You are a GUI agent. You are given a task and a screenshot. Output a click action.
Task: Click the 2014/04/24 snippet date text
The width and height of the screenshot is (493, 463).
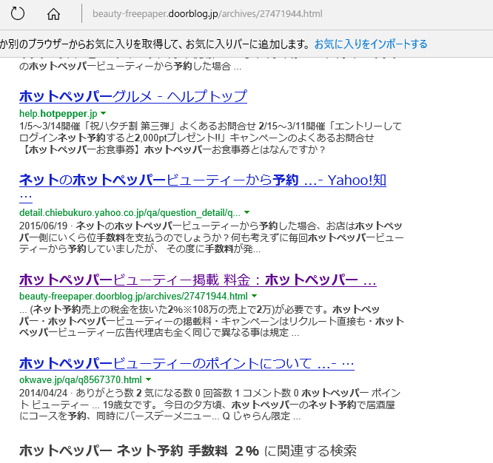(44, 393)
